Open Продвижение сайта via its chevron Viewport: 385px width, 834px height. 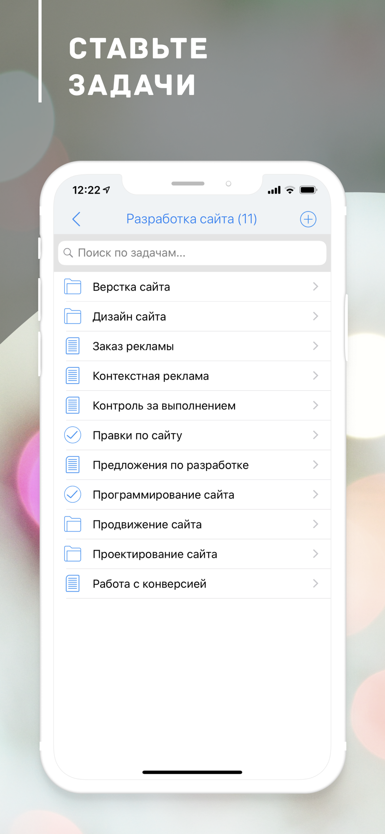tap(315, 524)
